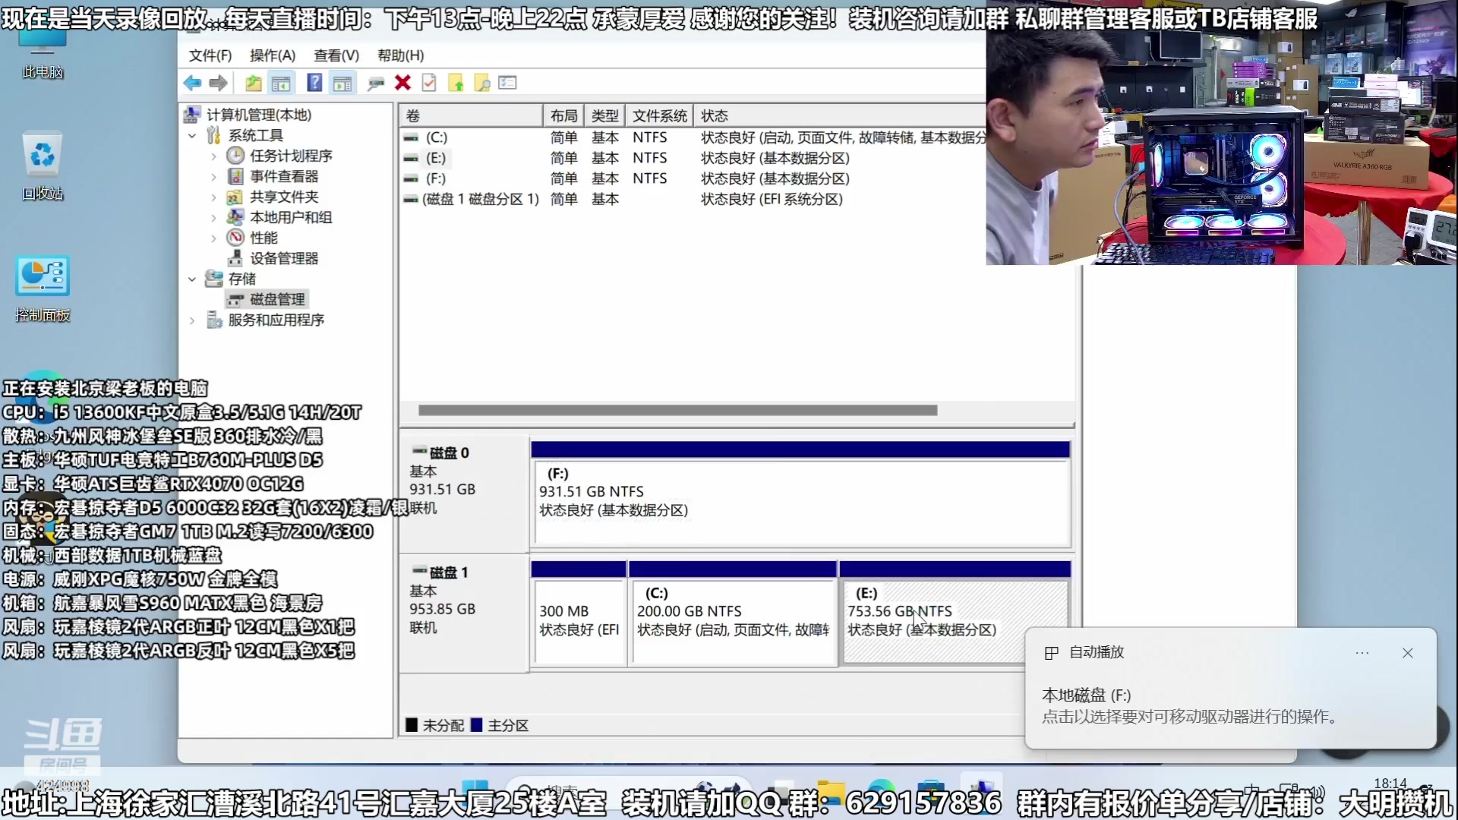Expand the 服务和应用程序 node
This screenshot has height=820, width=1458.
[192, 320]
